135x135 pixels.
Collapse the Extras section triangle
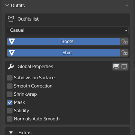point(11,132)
